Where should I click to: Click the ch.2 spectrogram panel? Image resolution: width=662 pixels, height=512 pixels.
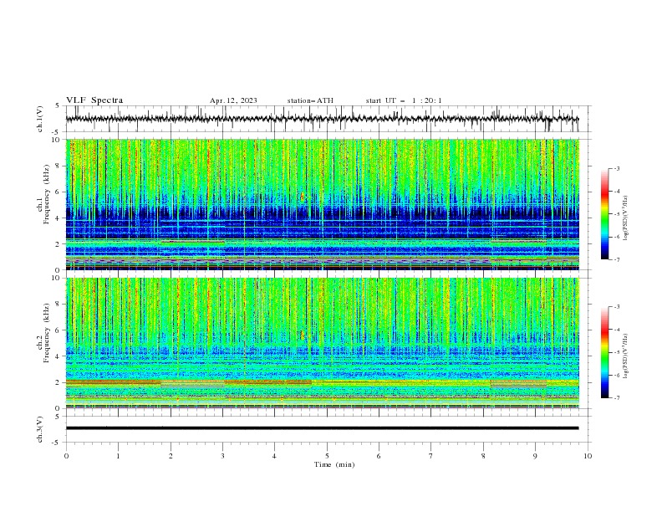(x=322, y=343)
